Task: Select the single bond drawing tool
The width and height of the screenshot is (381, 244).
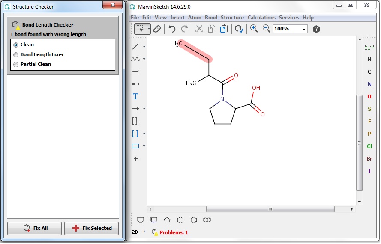Action: (135, 46)
